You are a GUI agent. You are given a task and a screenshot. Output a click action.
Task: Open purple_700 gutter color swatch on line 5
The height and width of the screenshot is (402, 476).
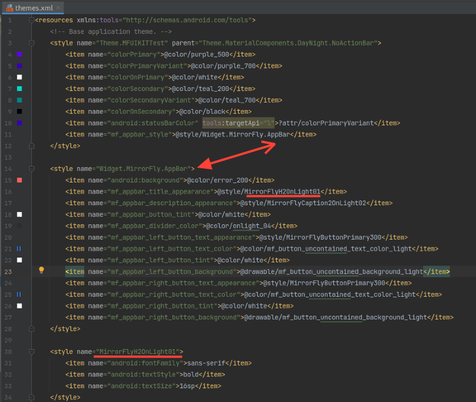point(20,66)
